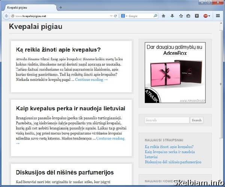Open the Google search engine selector
Image resolution: width=225 pixels, height=187 pixels.
pyautogui.click(x=124, y=16)
